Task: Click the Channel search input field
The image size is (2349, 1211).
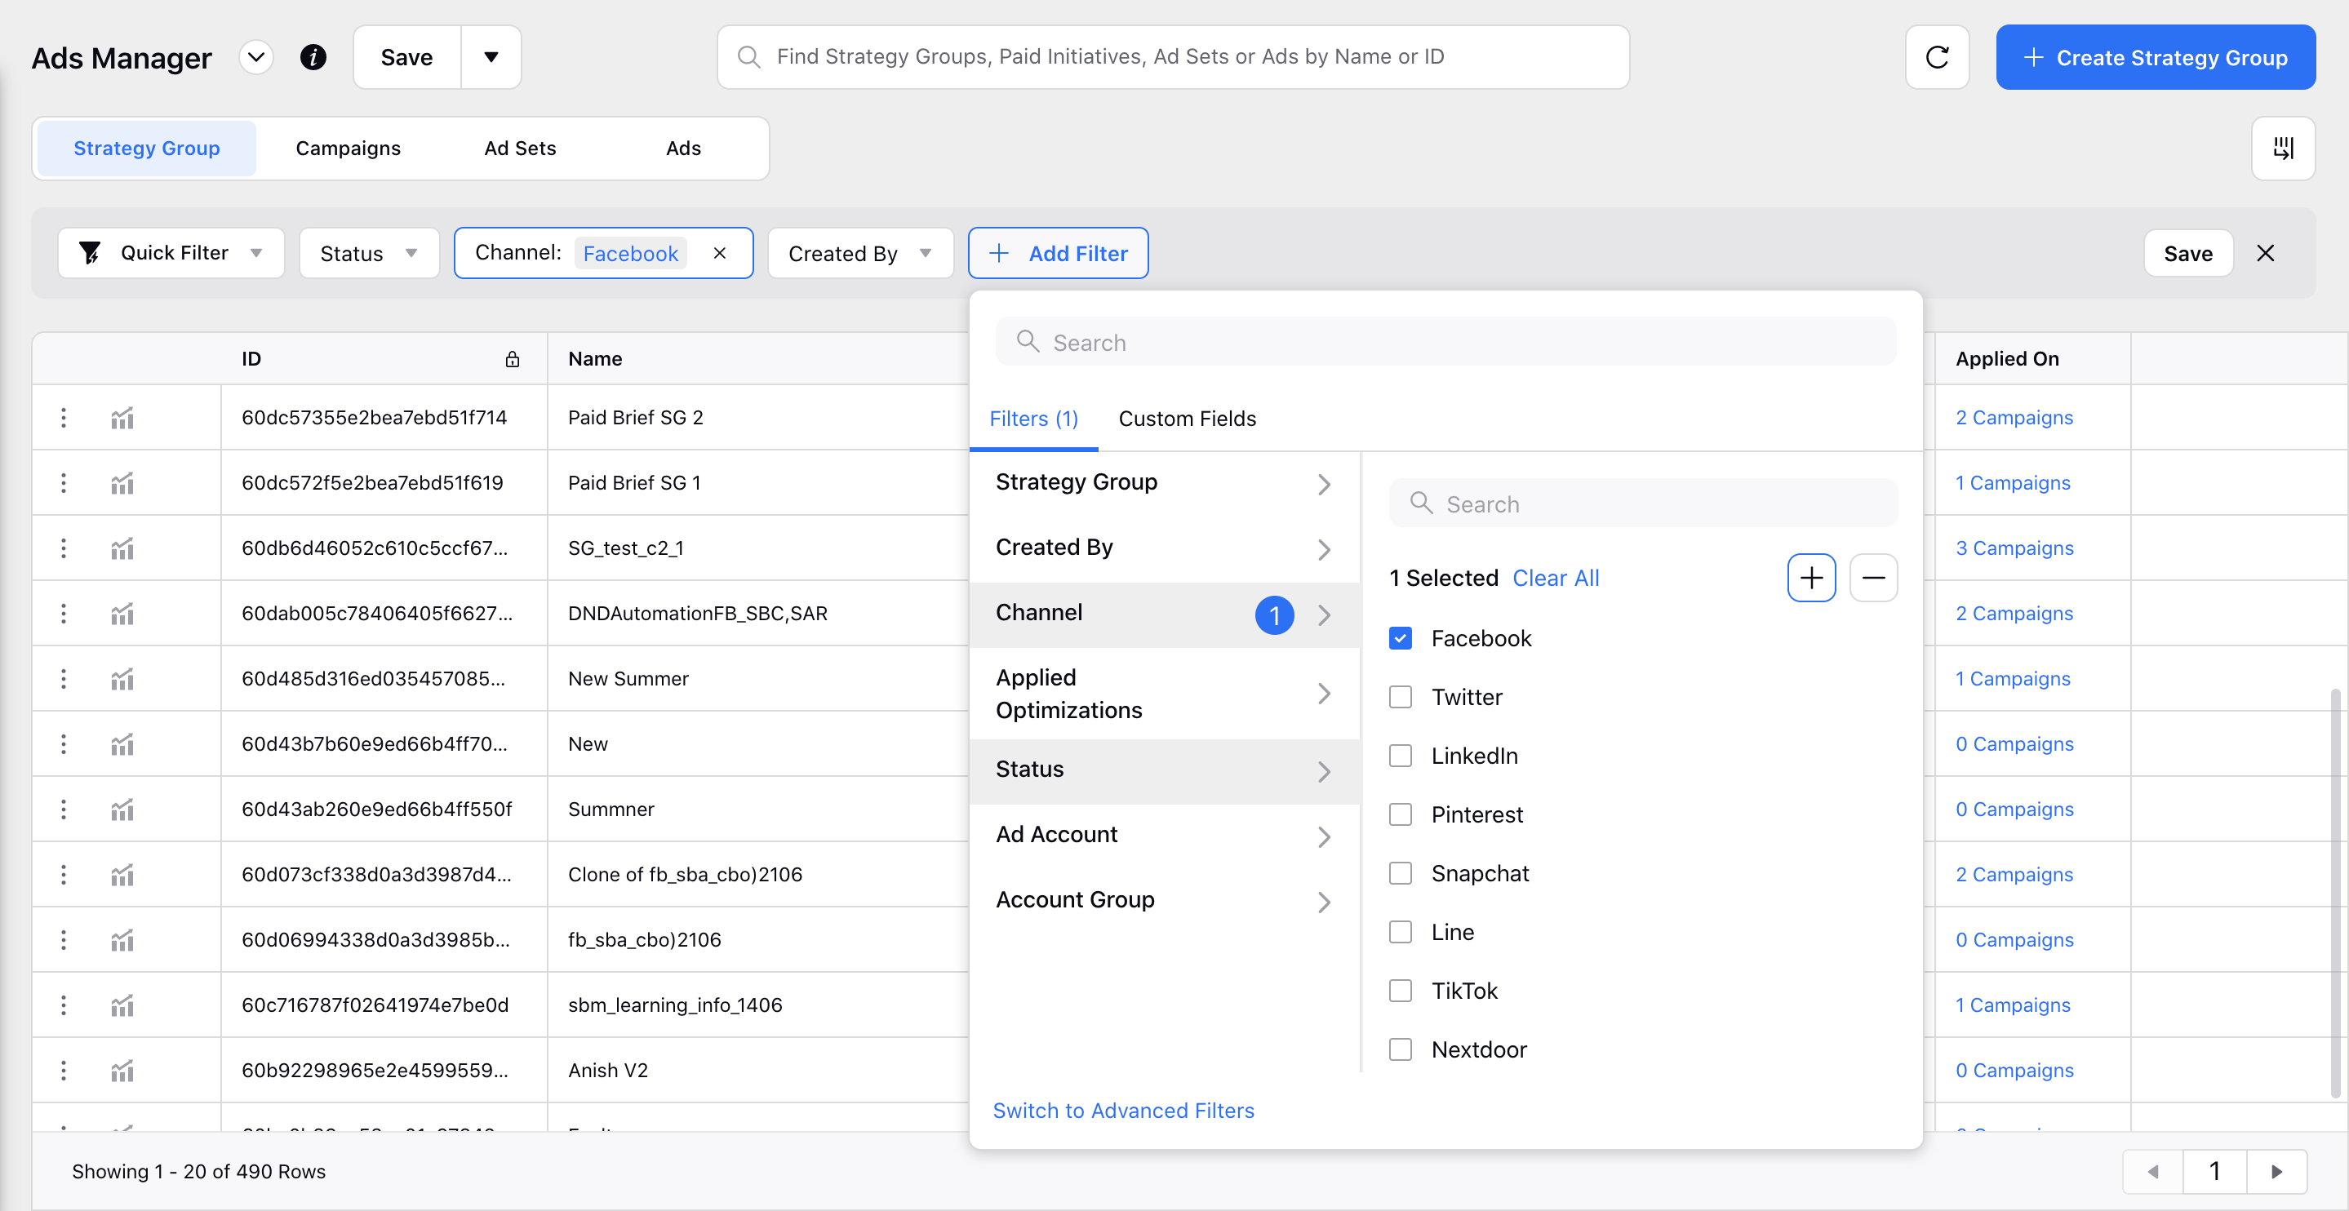Action: point(1641,502)
